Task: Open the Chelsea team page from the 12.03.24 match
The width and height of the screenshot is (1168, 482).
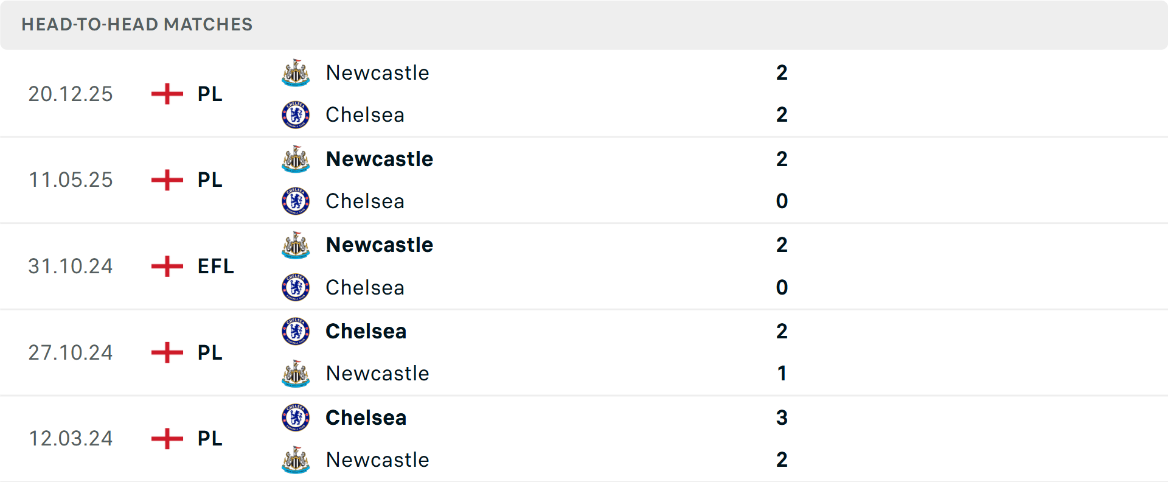Action: 366,417
